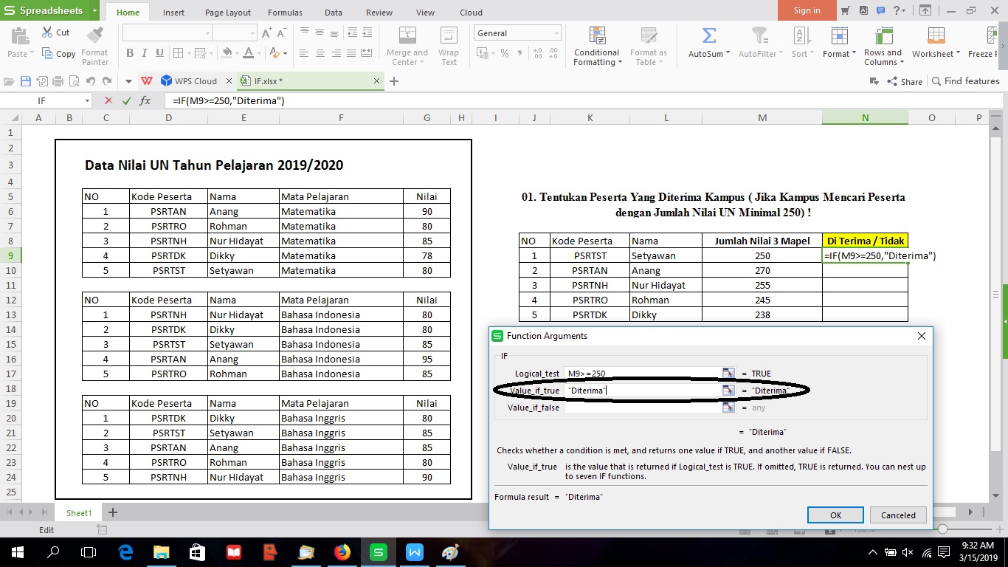The width and height of the screenshot is (1008, 567).
Task: Click OK in Function Arguments dialog
Action: [835, 515]
